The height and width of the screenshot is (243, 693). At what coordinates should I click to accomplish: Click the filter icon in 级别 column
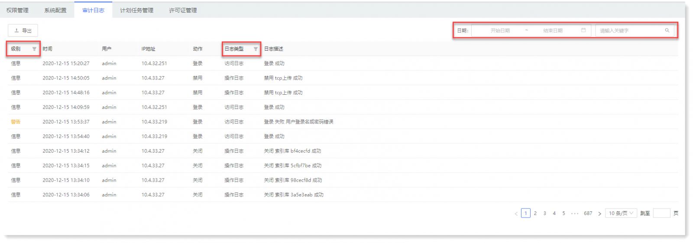click(x=34, y=49)
